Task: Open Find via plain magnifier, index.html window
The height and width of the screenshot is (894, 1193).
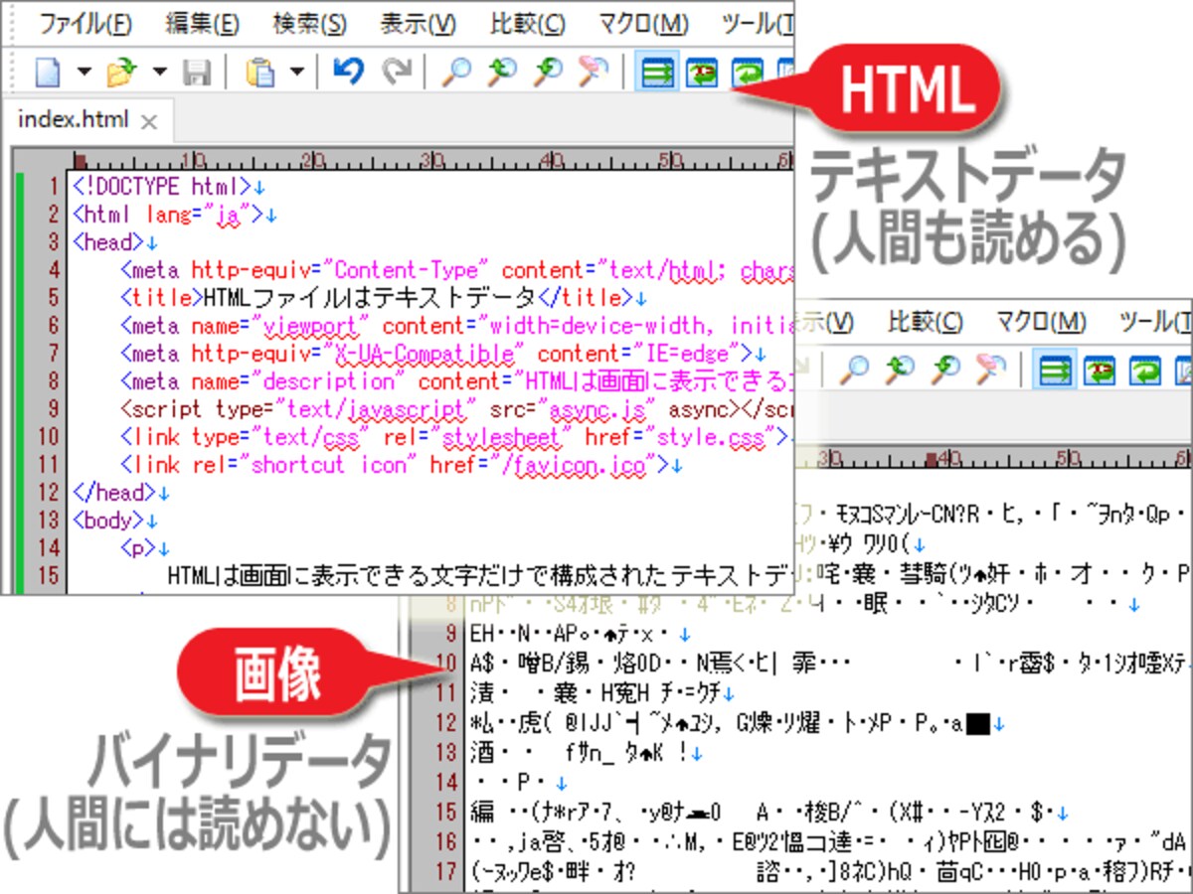Action: (x=457, y=72)
